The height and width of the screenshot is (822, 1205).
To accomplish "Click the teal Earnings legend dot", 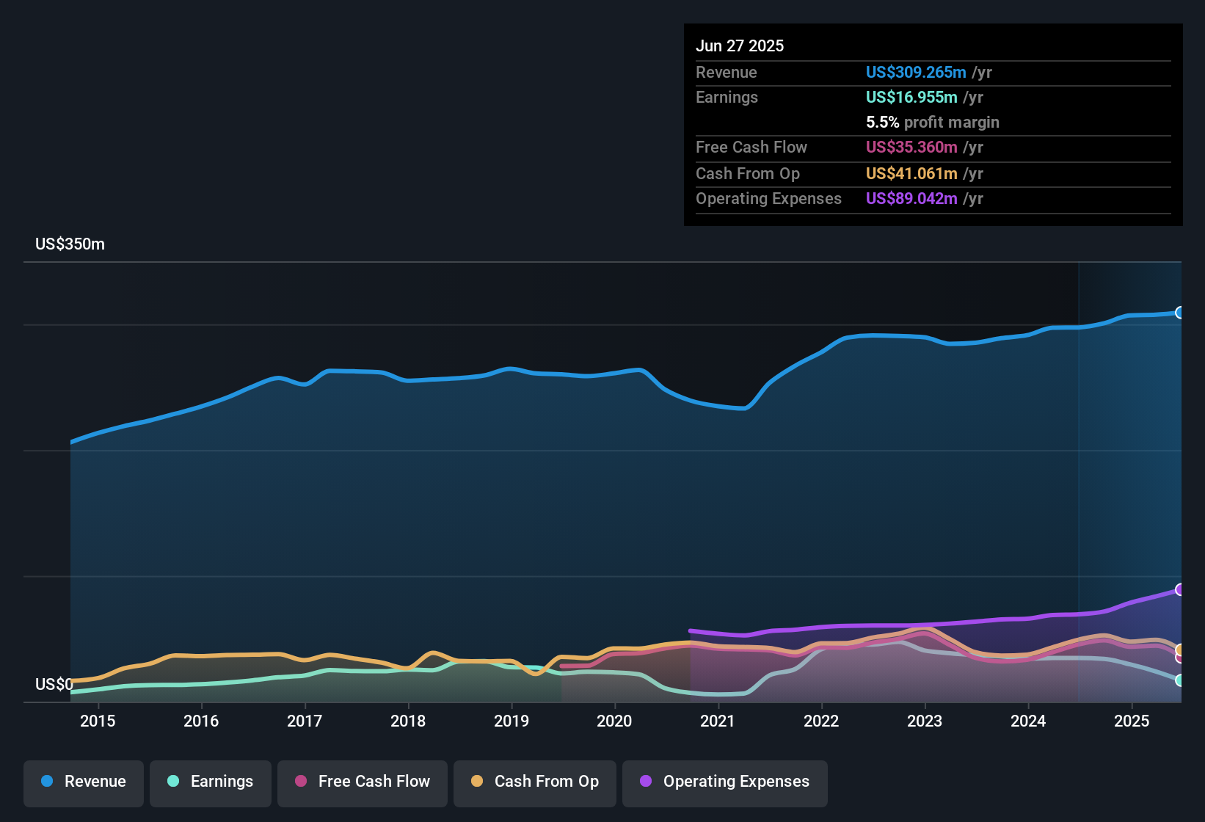I will [173, 781].
